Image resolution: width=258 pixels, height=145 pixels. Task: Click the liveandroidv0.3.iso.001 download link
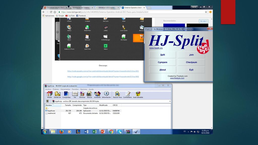103,71
